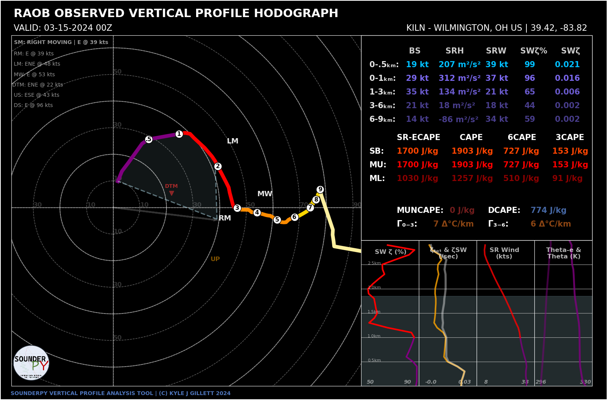Click the SR-ECAPE column header
607x400 pixels.
click(418, 137)
